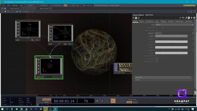Open the WIKI link
Screen dimensions: 197x111
30,6
